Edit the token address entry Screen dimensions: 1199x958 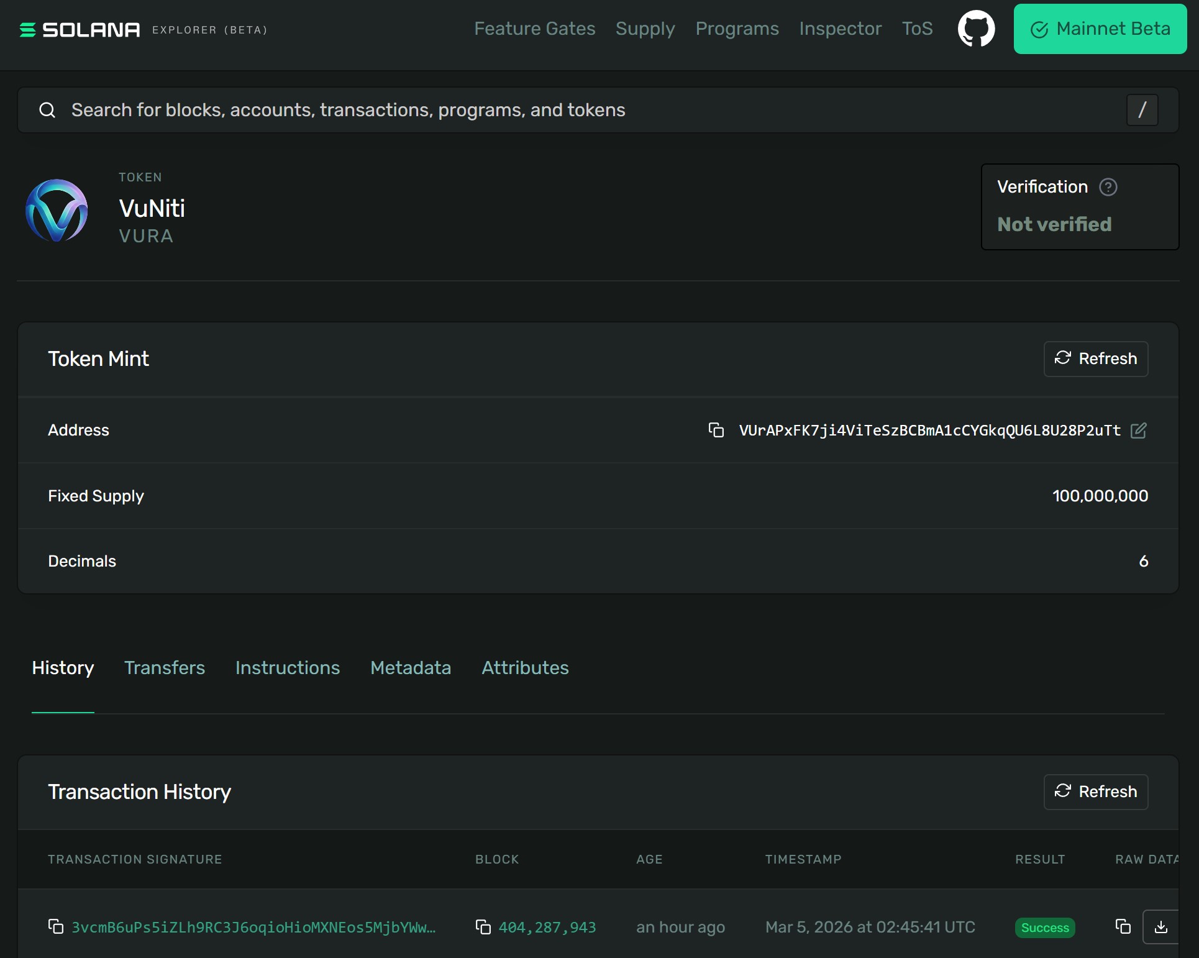pyautogui.click(x=1140, y=431)
